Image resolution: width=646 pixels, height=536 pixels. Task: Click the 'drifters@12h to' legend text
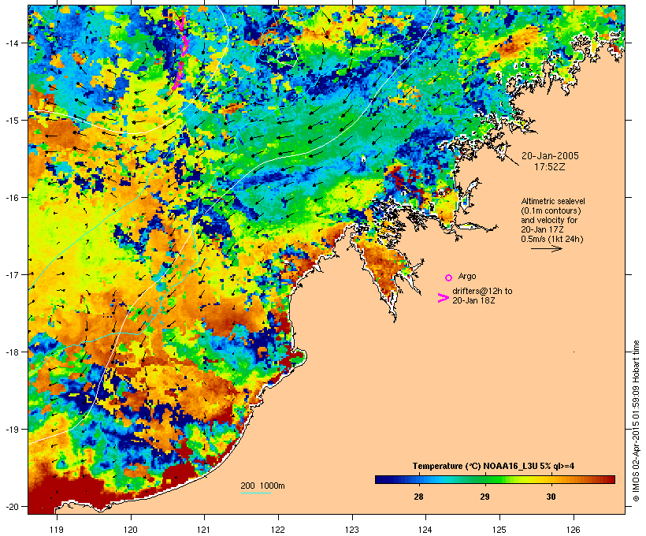click(482, 291)
